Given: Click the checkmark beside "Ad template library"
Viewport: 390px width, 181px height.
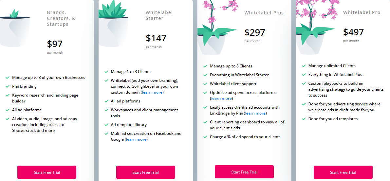Looking at the screenshot, I should [x=106, y=125].
